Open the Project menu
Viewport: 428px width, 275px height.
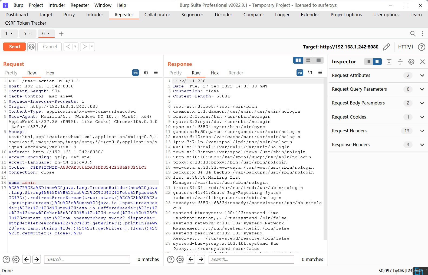click(x=36, y=5)
